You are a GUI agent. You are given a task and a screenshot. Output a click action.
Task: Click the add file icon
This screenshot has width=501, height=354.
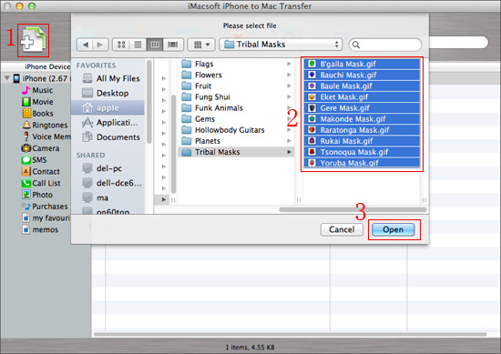tap(33, 40)
